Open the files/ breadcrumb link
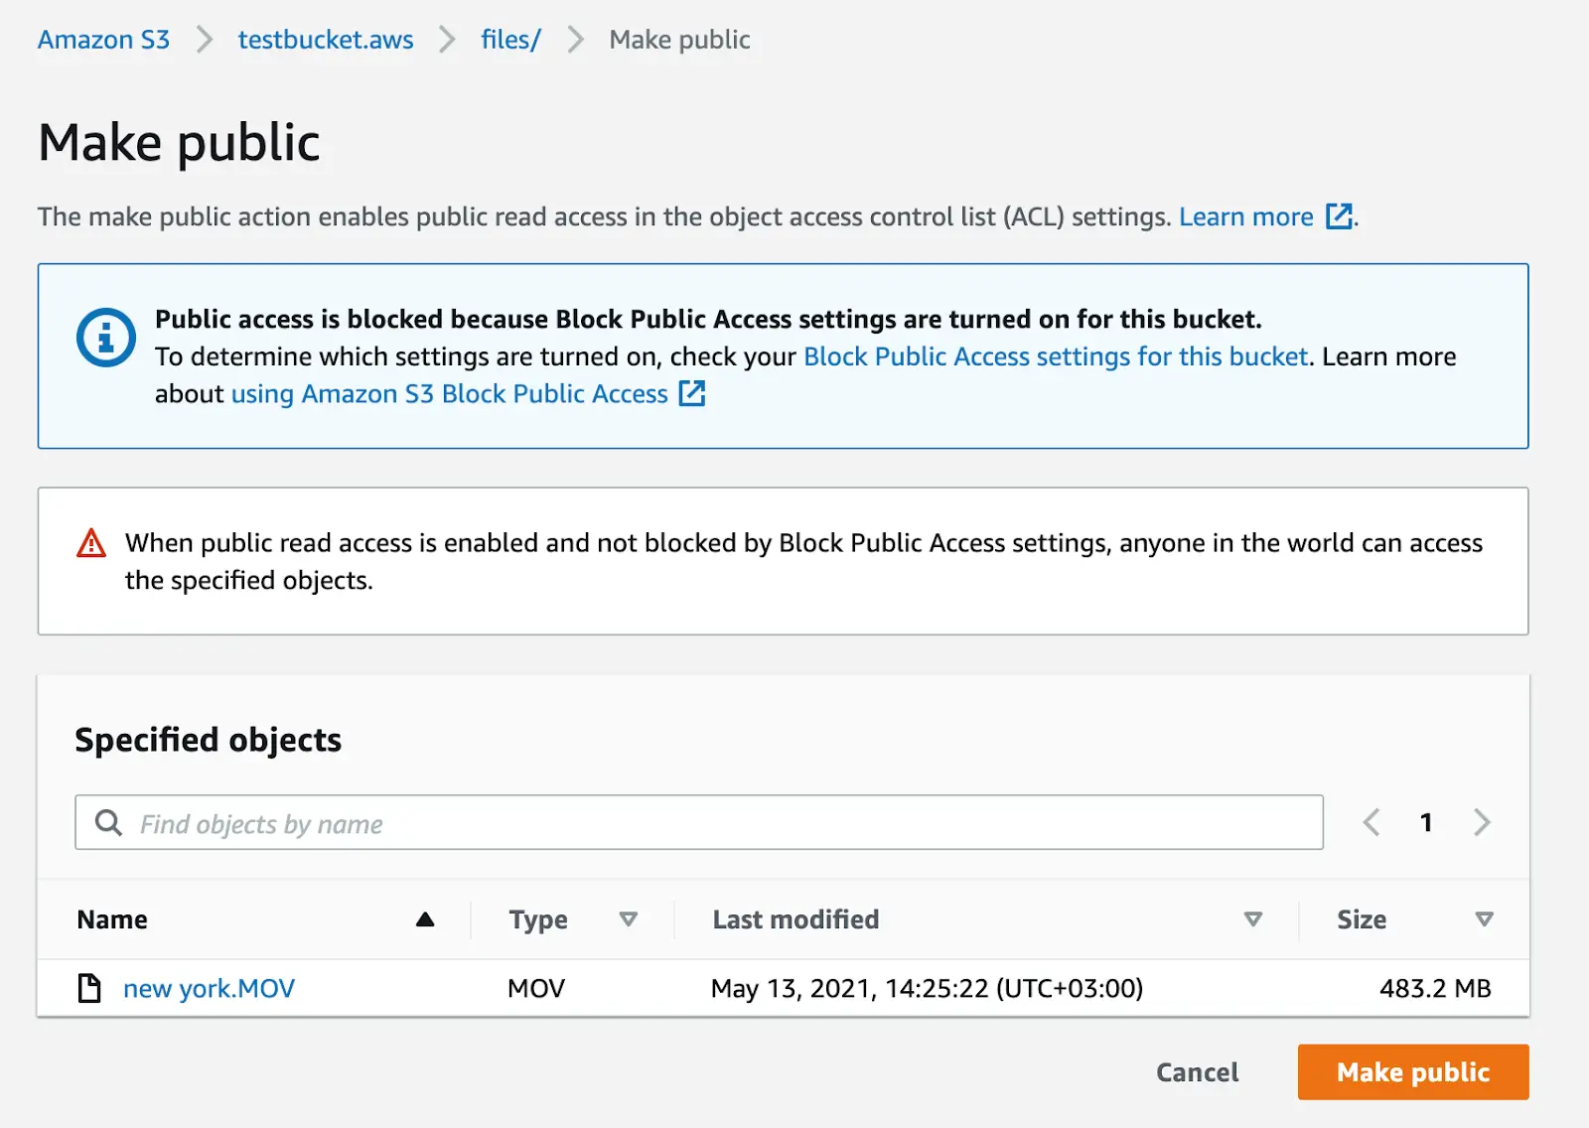 [509, 40]
